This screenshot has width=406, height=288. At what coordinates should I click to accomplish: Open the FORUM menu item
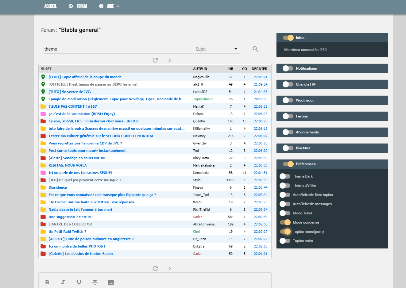click(78, 6)
